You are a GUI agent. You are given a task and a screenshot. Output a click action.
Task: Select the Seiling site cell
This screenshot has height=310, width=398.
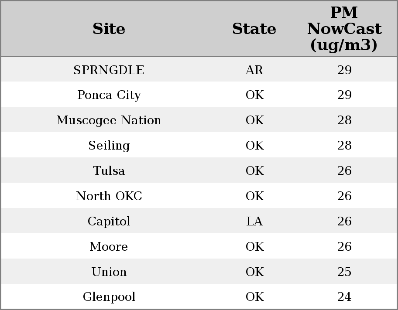(109, 146)
